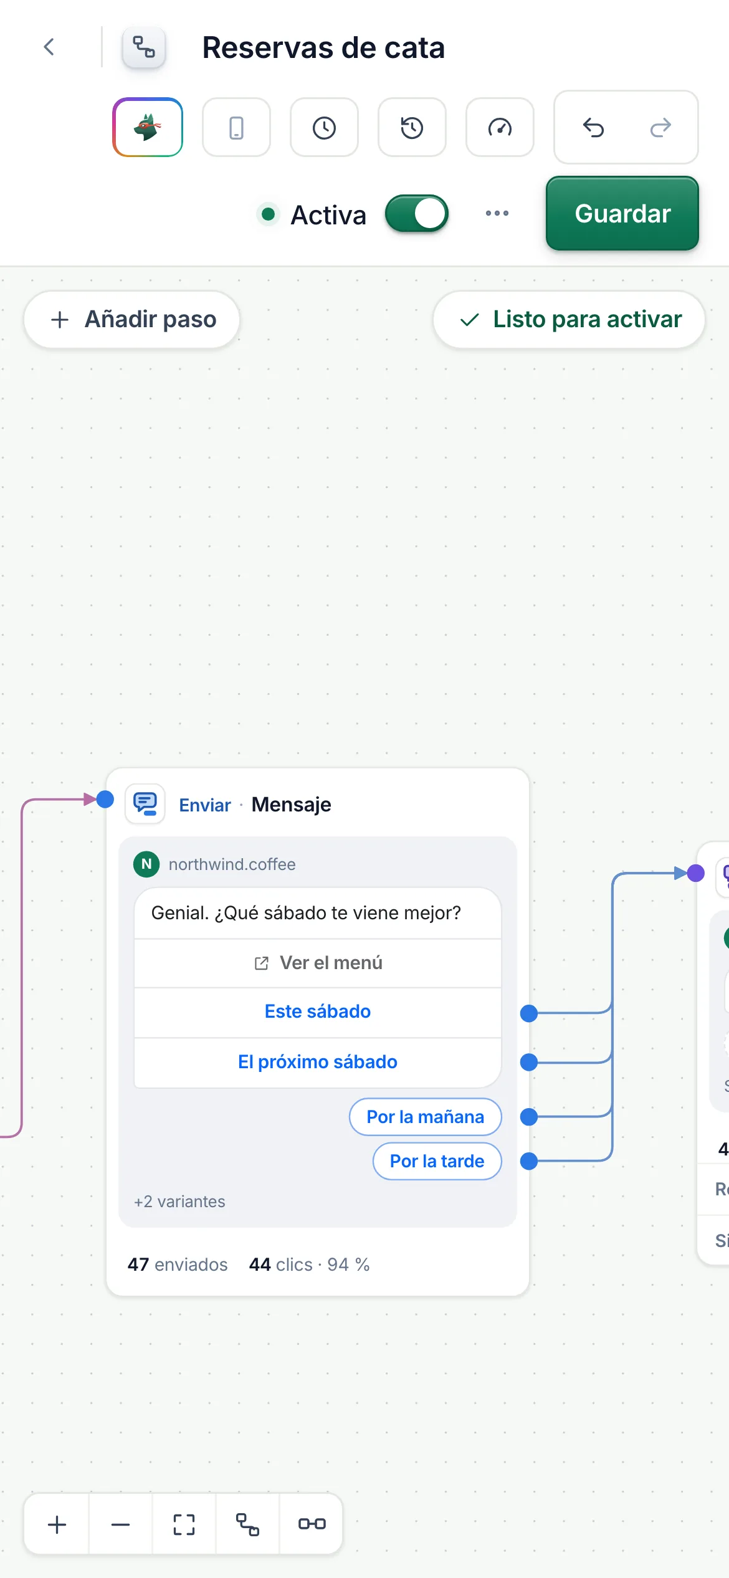Click the connector link icon in zoom bar

(x=312, y=1524)
